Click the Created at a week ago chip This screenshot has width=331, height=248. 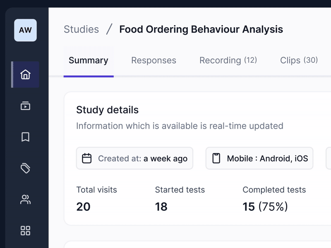[x=134, y=158]
